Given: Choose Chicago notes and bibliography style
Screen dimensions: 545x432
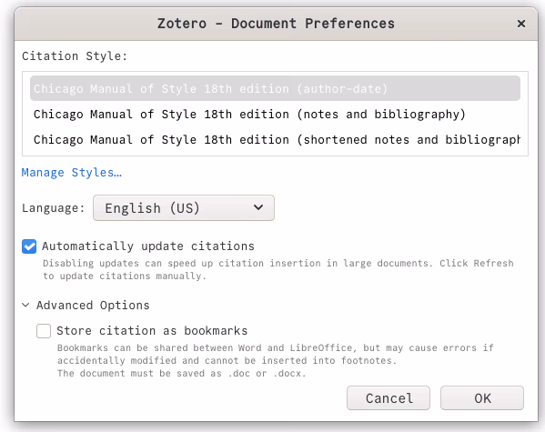Looking at the screenshot, I should tap(275, 114).
